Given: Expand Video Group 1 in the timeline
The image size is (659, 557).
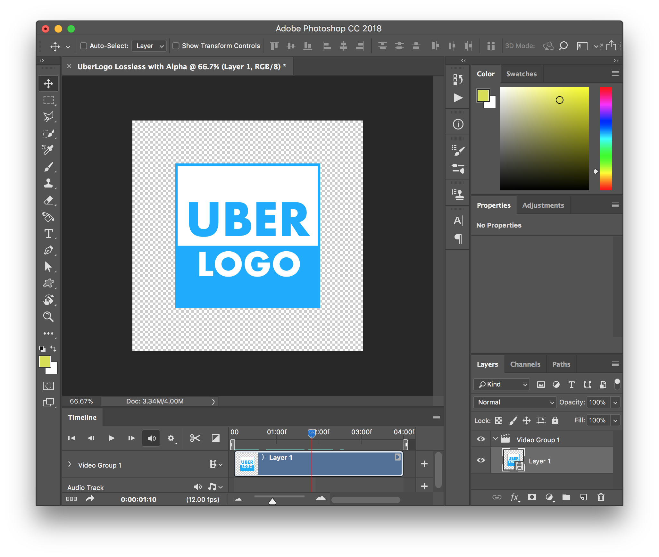Looking at the screenshot, I should (x=70, y=465).
